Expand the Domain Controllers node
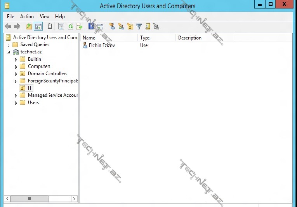Screen dimensions: 297x207 pos(16,74)
